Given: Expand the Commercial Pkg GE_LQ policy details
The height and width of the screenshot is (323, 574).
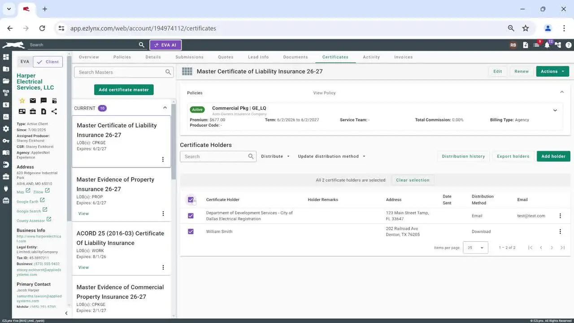Looking at the screenshot, I should (555, 110).
